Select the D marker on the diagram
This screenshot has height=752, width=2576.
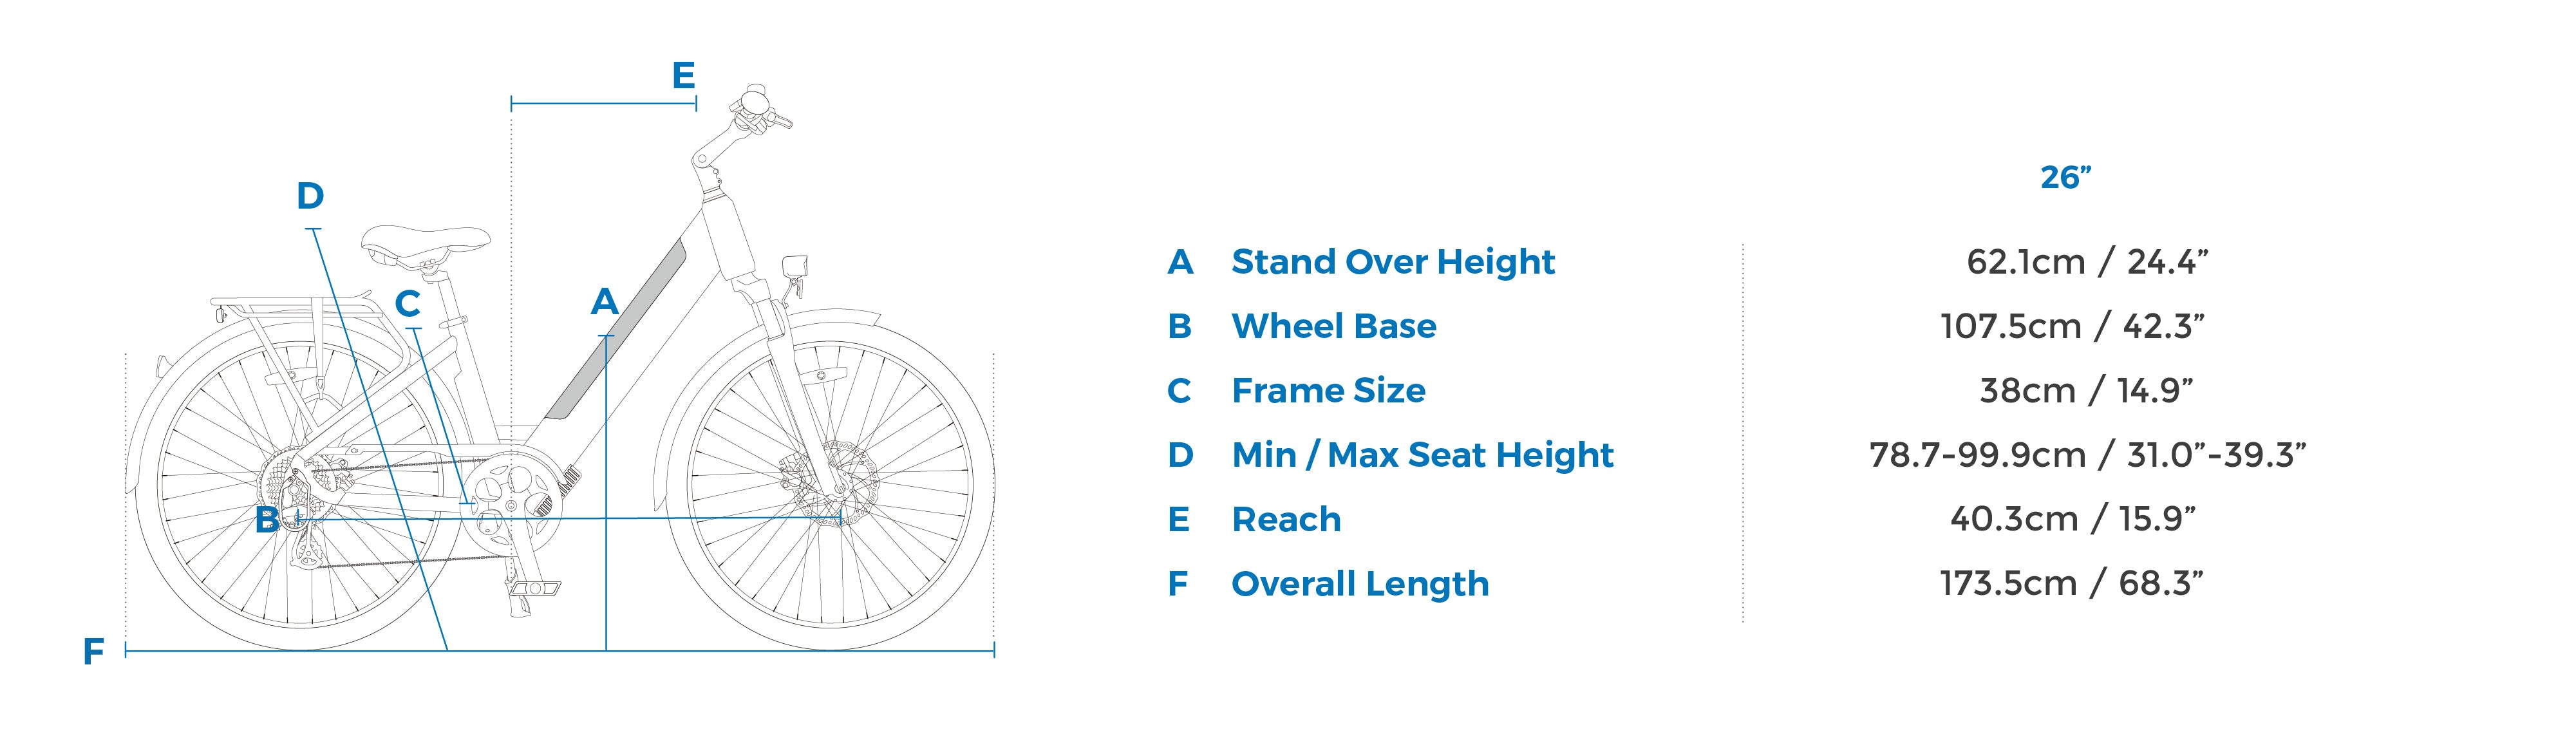coord(310,196)
